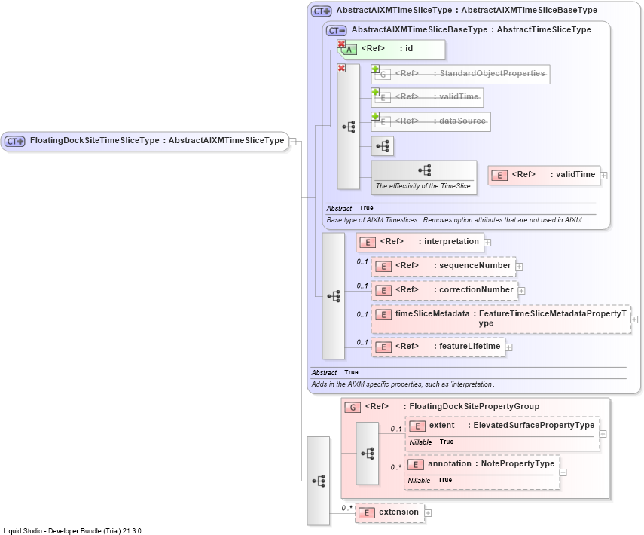Click the CT icon of FloatingDockSiteTimeSliceType

coord(15,142)
